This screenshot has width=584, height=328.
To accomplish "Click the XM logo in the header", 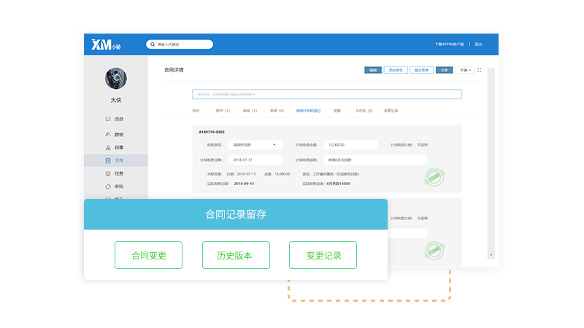I will coord(106,44).
